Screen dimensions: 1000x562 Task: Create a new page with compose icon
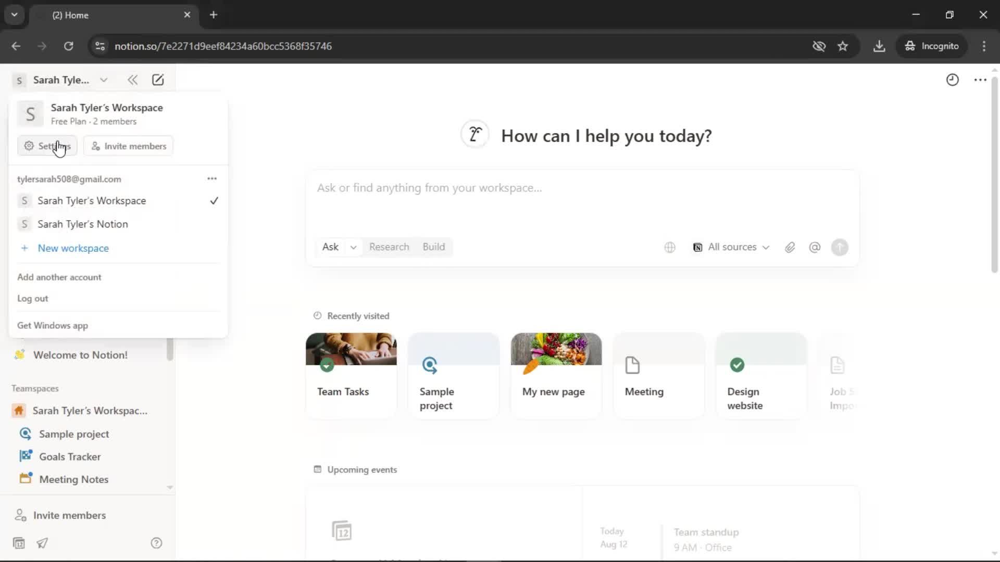(158, 80)
